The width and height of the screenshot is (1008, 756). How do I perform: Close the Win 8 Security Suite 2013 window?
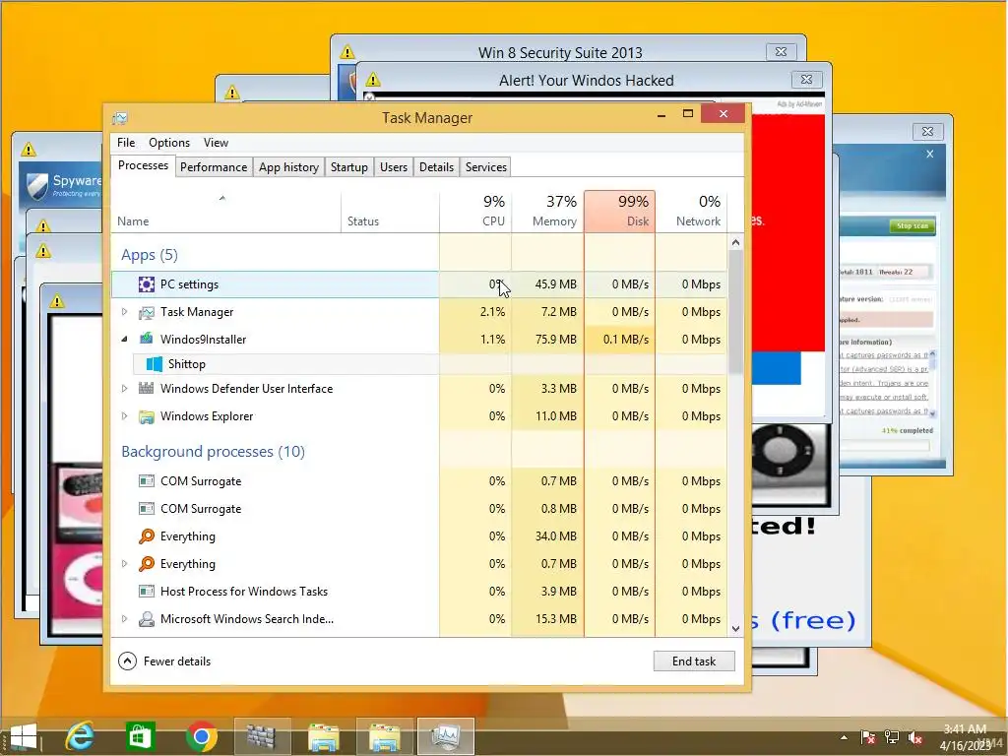click(781, 52)
